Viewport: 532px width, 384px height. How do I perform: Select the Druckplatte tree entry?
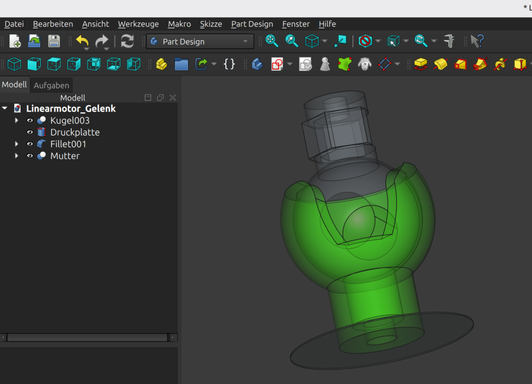point(74,132)
